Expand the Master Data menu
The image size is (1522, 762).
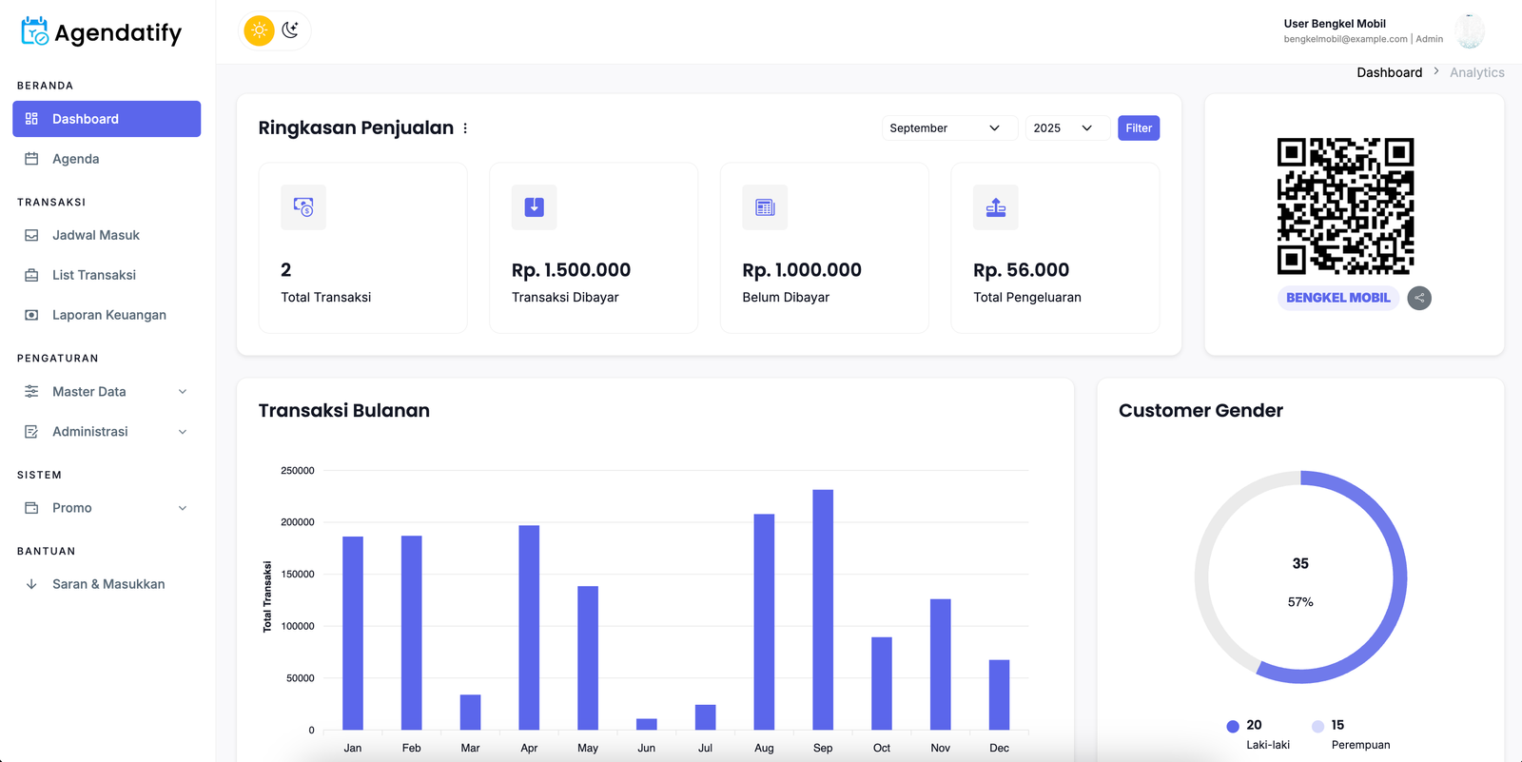[x=107, y=392]
